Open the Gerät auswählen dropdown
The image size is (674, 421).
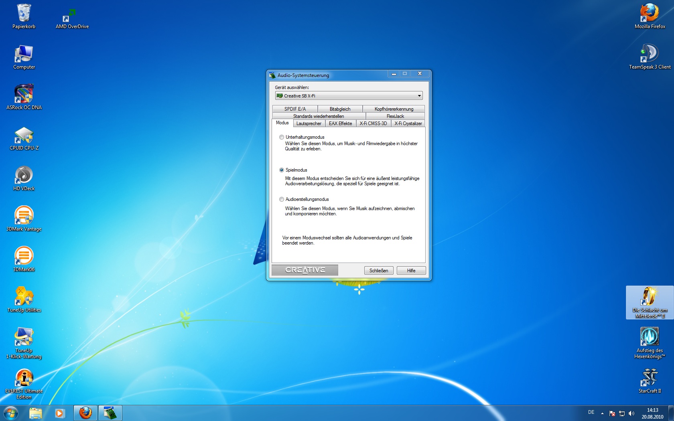[x=349, y=96]
